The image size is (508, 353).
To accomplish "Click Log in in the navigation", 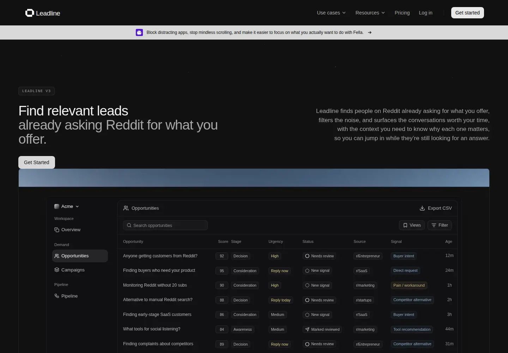I will pyautogui.click(x=425, y=13).
